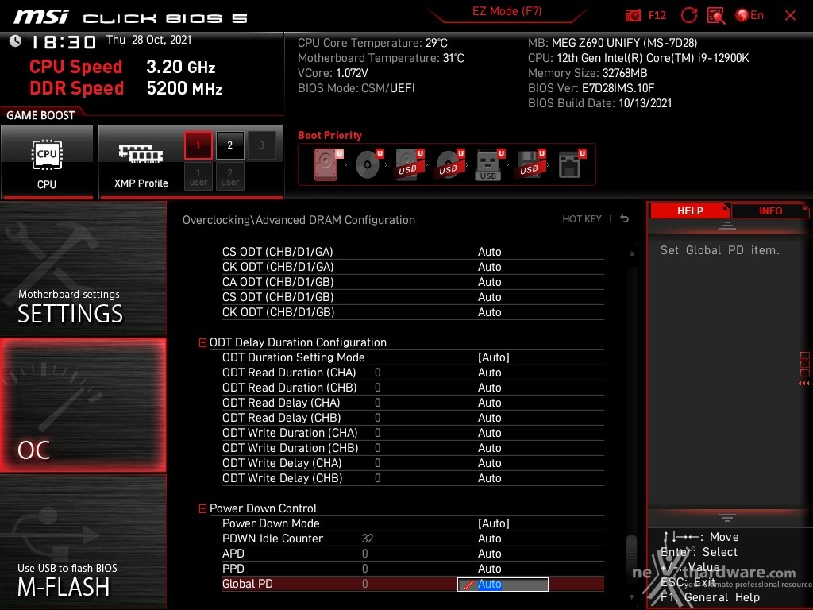Screen dimensions: 813x610
Task: Click the Boot Priority heading
Action: [329, 135]
